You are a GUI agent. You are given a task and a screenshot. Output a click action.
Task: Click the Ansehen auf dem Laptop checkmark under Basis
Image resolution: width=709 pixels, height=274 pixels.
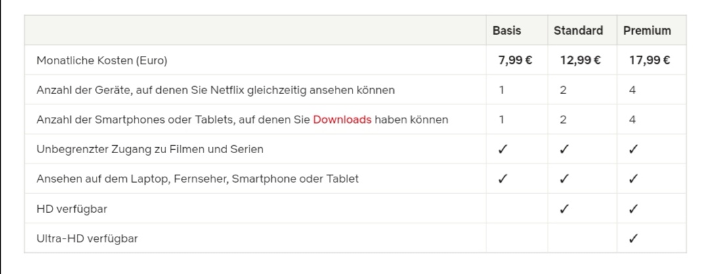point(502,179)
